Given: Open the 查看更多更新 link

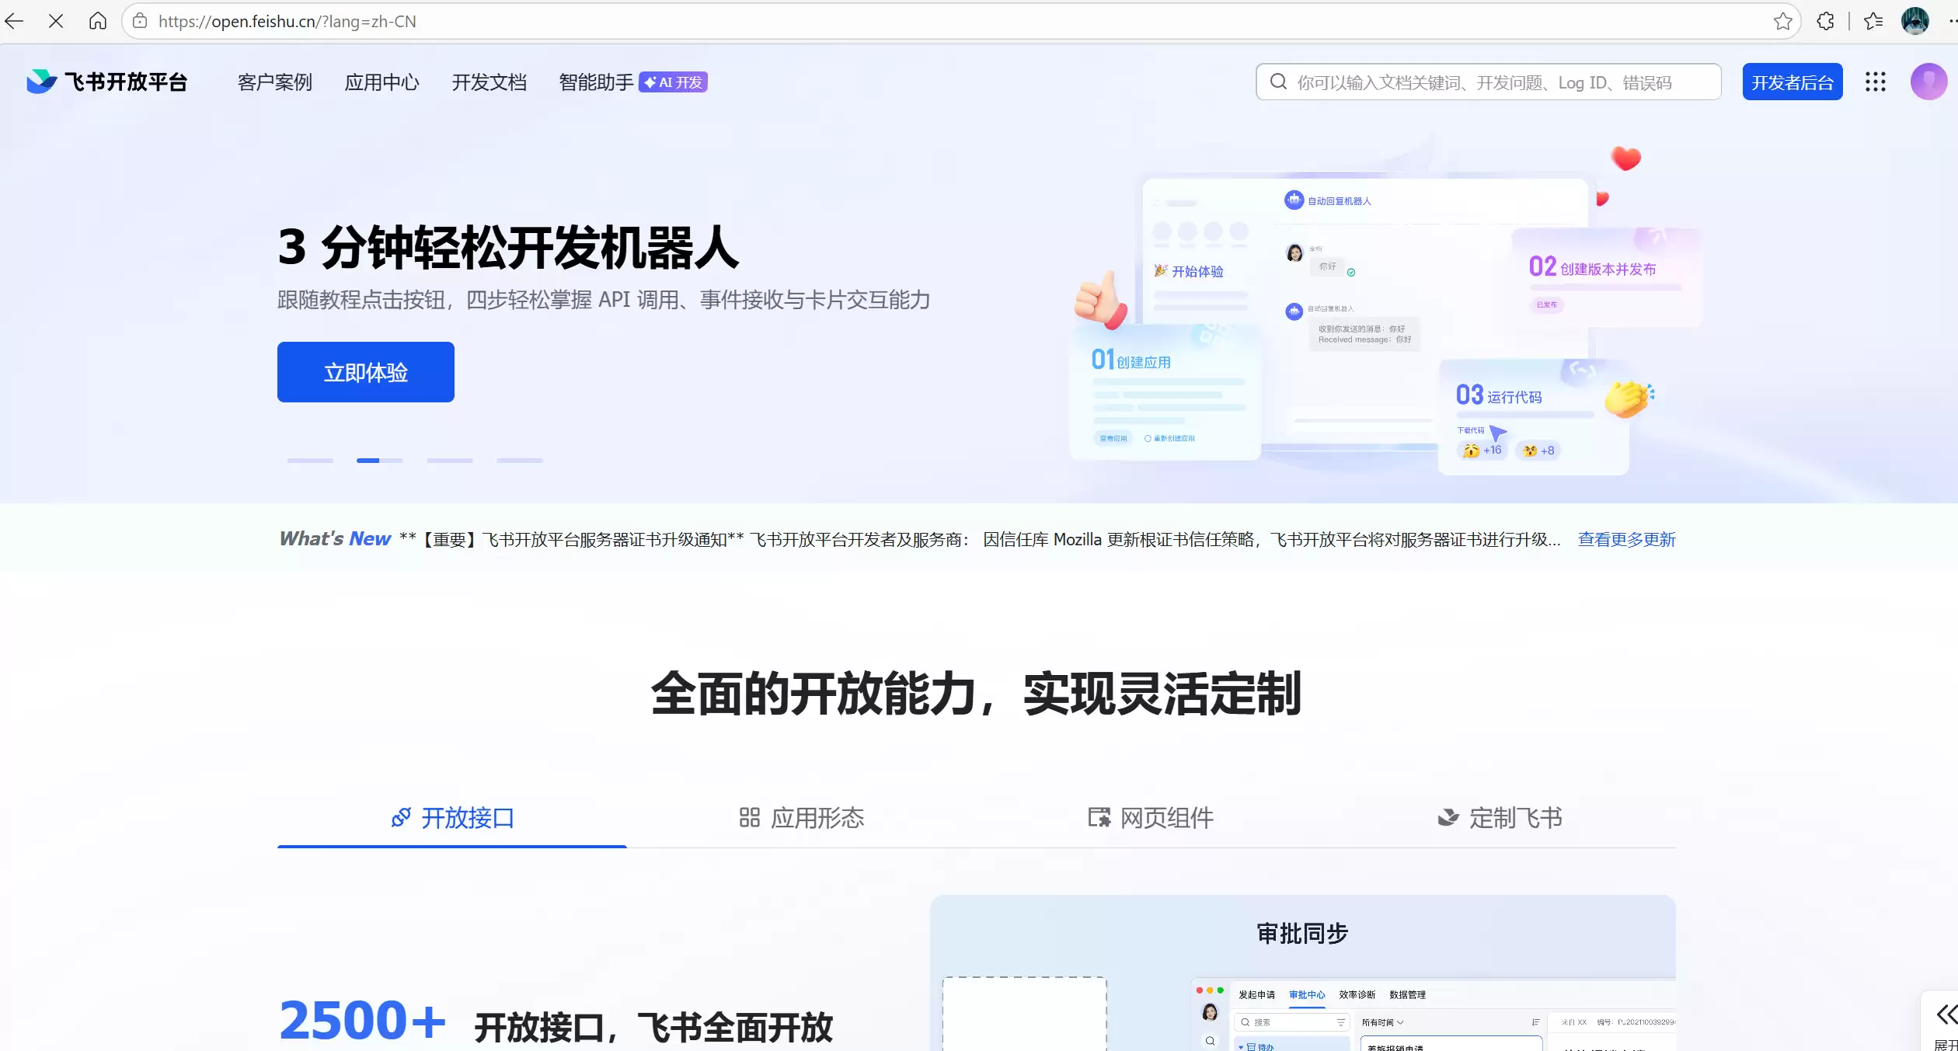Looking at the screenshot, I should [x=1626, y=539].
